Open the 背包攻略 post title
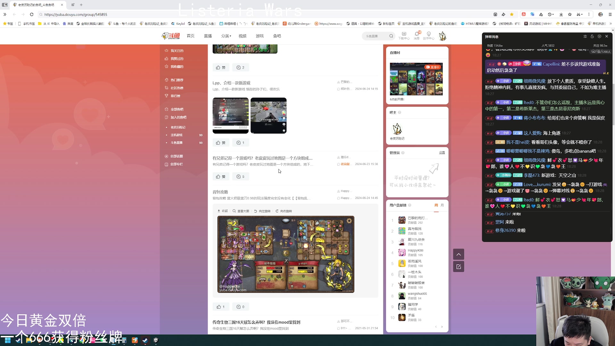Image resolution: width=615 pixels, height=346 pixels. [220, 192]
